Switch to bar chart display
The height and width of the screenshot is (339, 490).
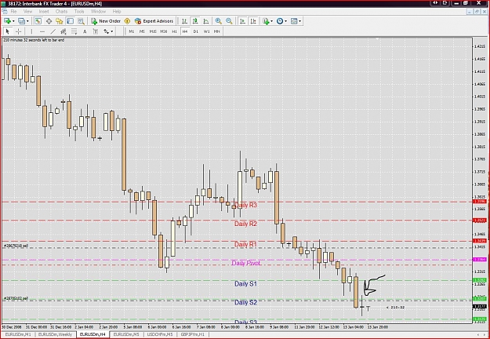pyautogui.click(x=185, y=21)
